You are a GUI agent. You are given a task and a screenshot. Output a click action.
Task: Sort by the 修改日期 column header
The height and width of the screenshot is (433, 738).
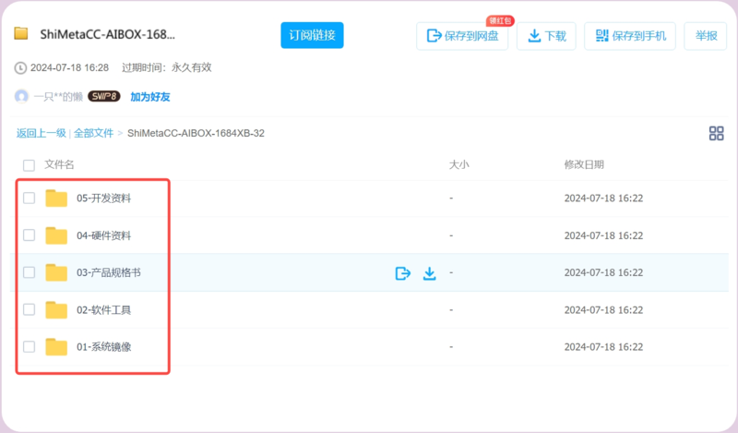pyautogui.click(x=584, y=165)
